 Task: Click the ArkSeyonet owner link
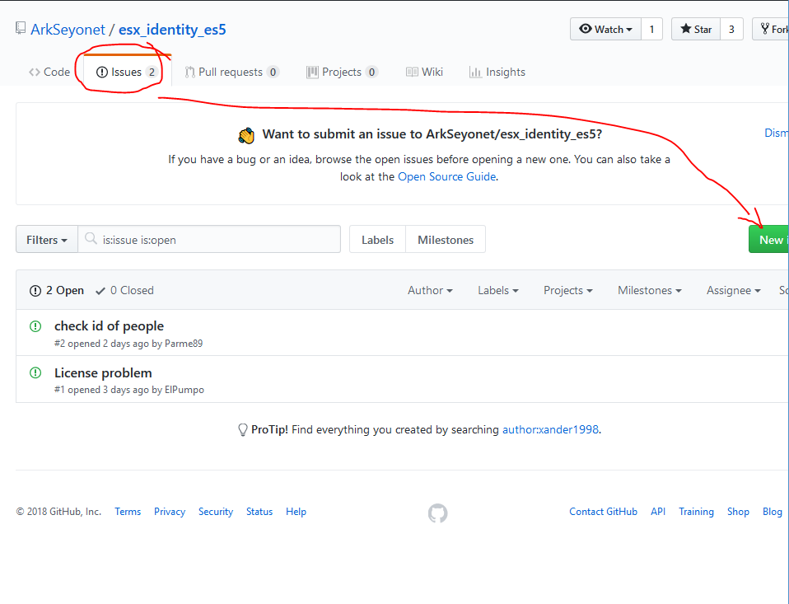tap(68, 29)
